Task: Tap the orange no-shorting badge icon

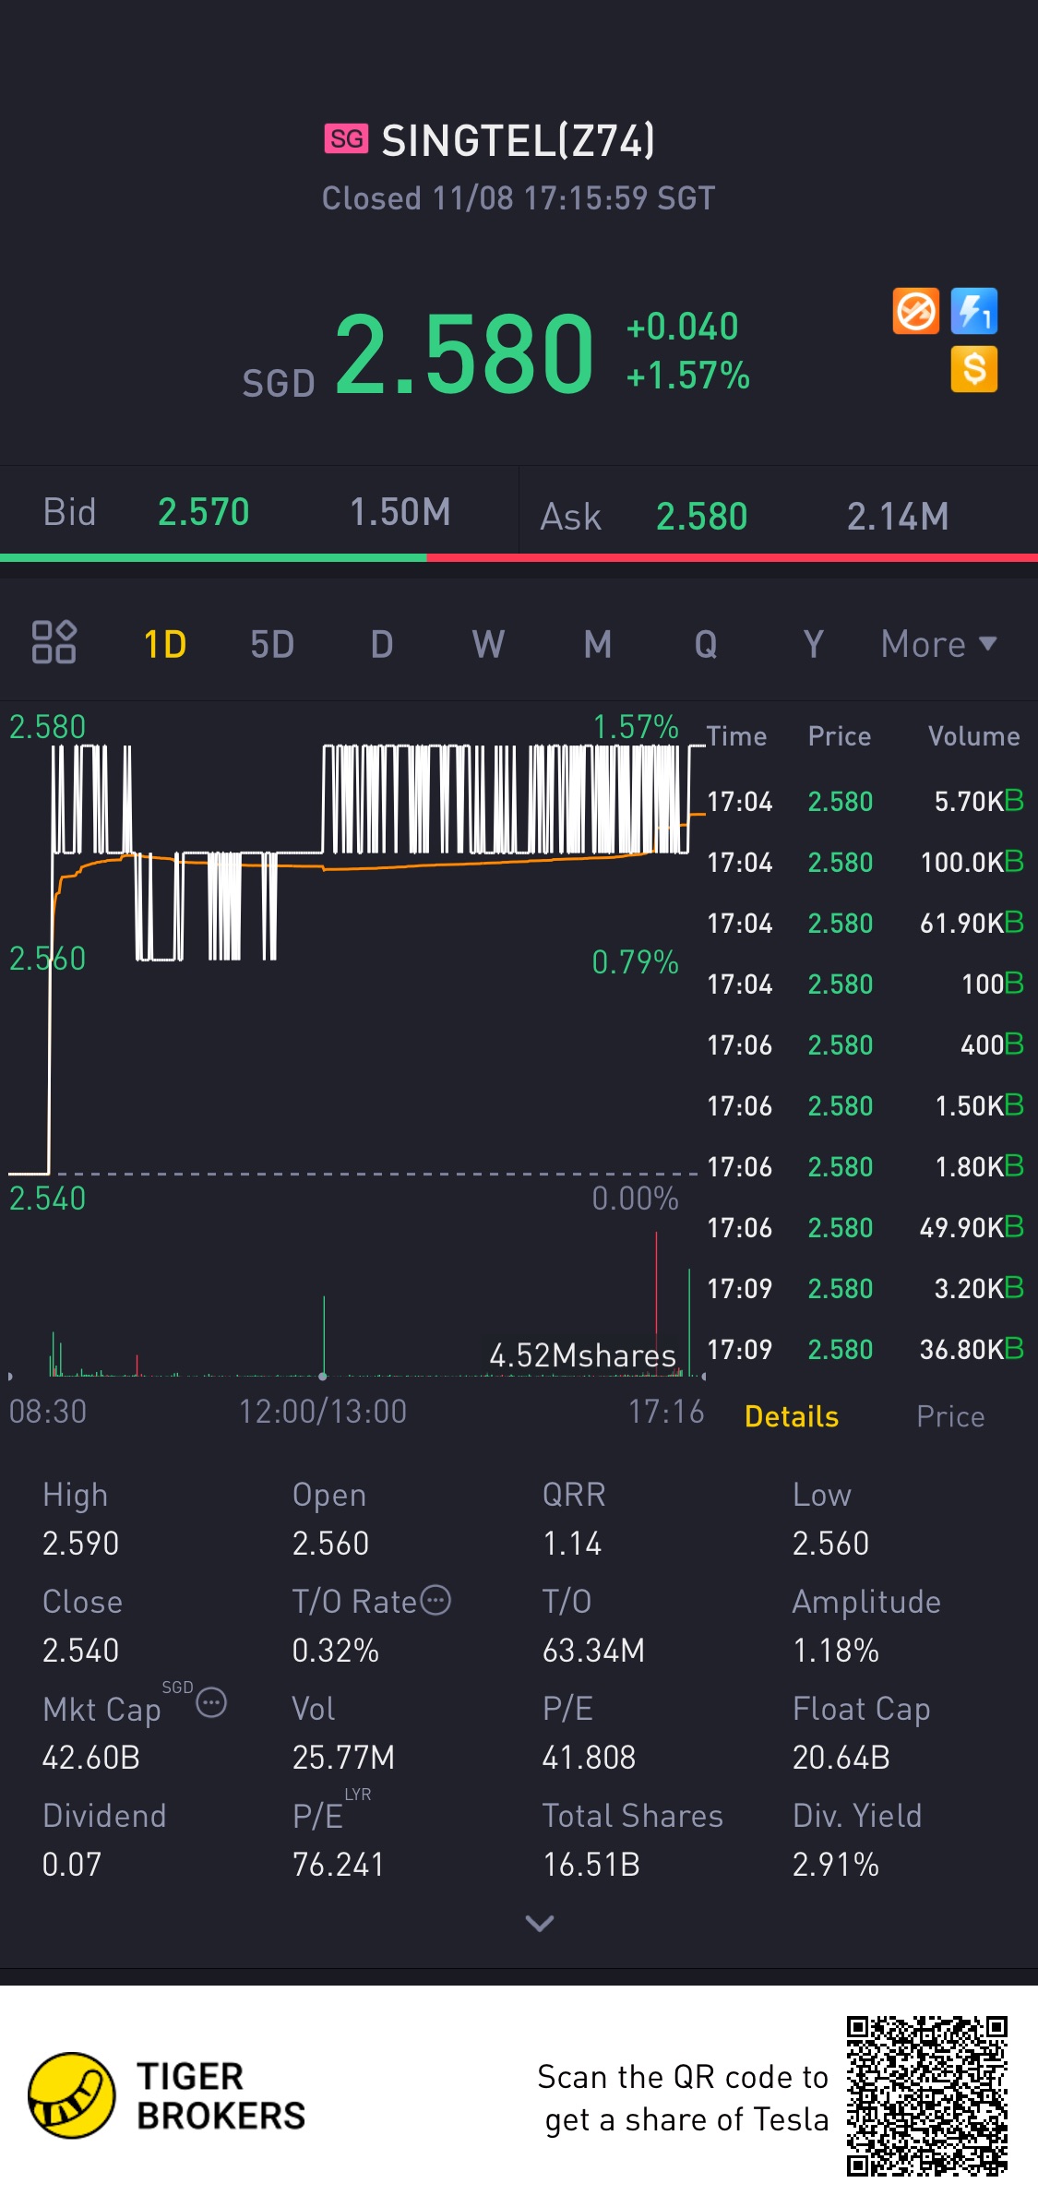Action: coord(915,312)
